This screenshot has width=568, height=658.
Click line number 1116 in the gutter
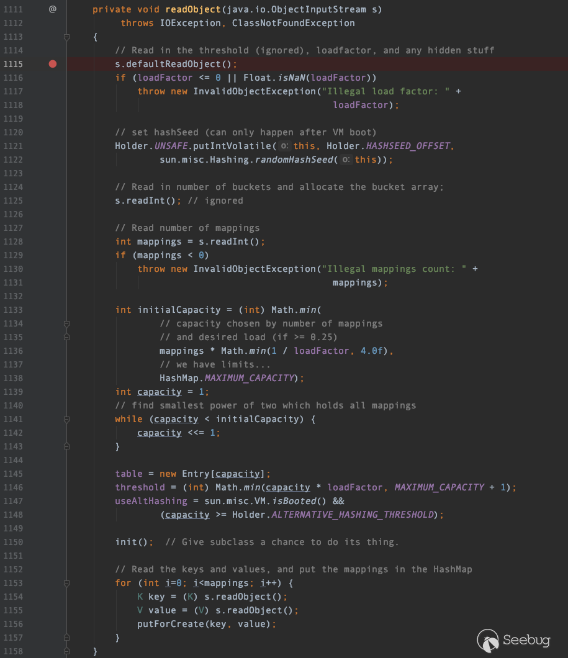pyautogui.click(x=13, y=78)
